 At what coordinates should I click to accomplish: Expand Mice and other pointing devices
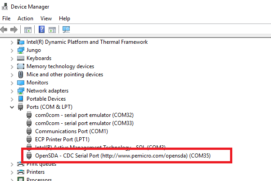12,74
